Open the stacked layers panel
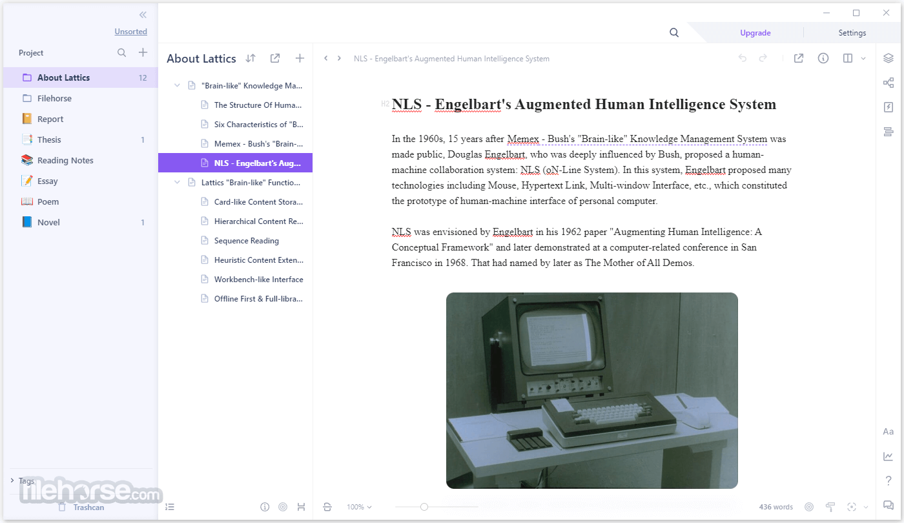The height and width of the screenshot is (523, 904). 889,58
